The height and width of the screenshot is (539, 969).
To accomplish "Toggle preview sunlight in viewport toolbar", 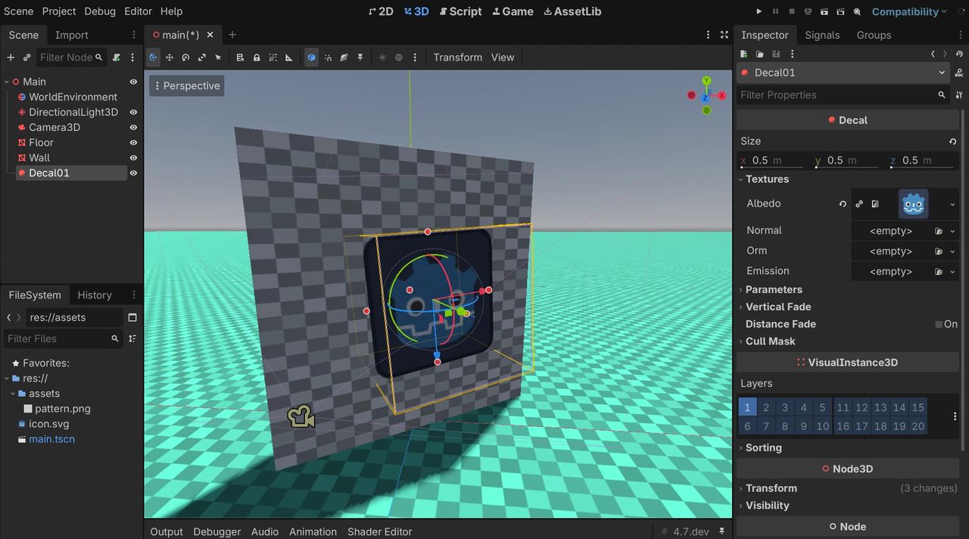I will 382,58.
